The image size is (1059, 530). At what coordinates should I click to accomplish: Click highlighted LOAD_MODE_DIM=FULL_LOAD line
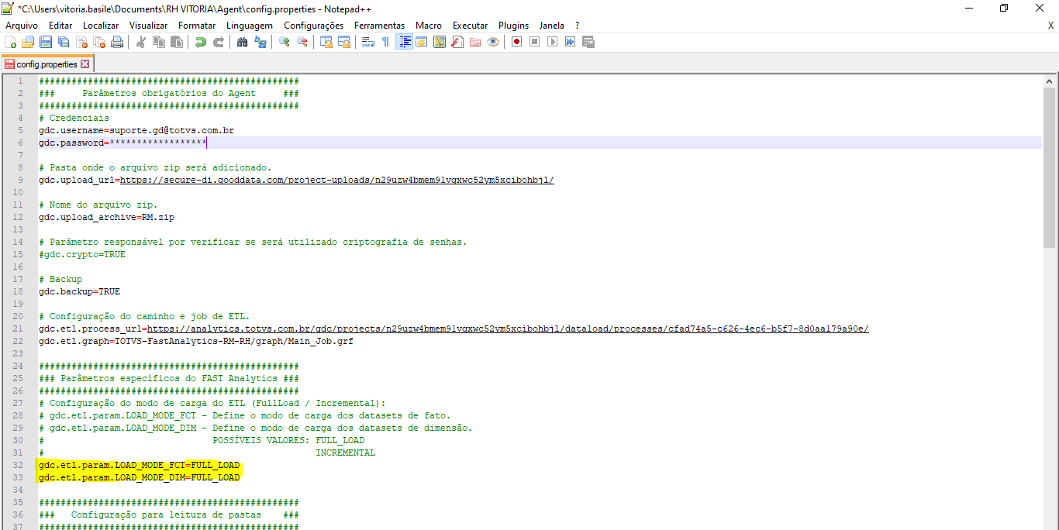[x=139, y=477]
